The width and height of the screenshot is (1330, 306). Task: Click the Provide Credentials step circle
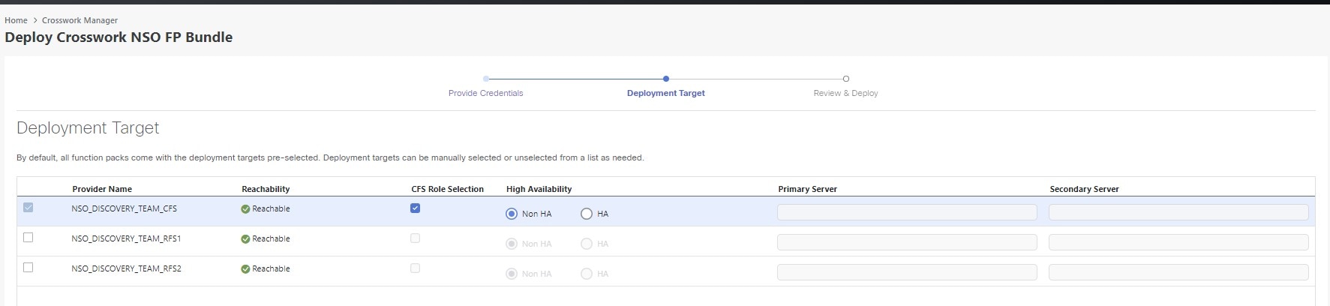[486, 78]
